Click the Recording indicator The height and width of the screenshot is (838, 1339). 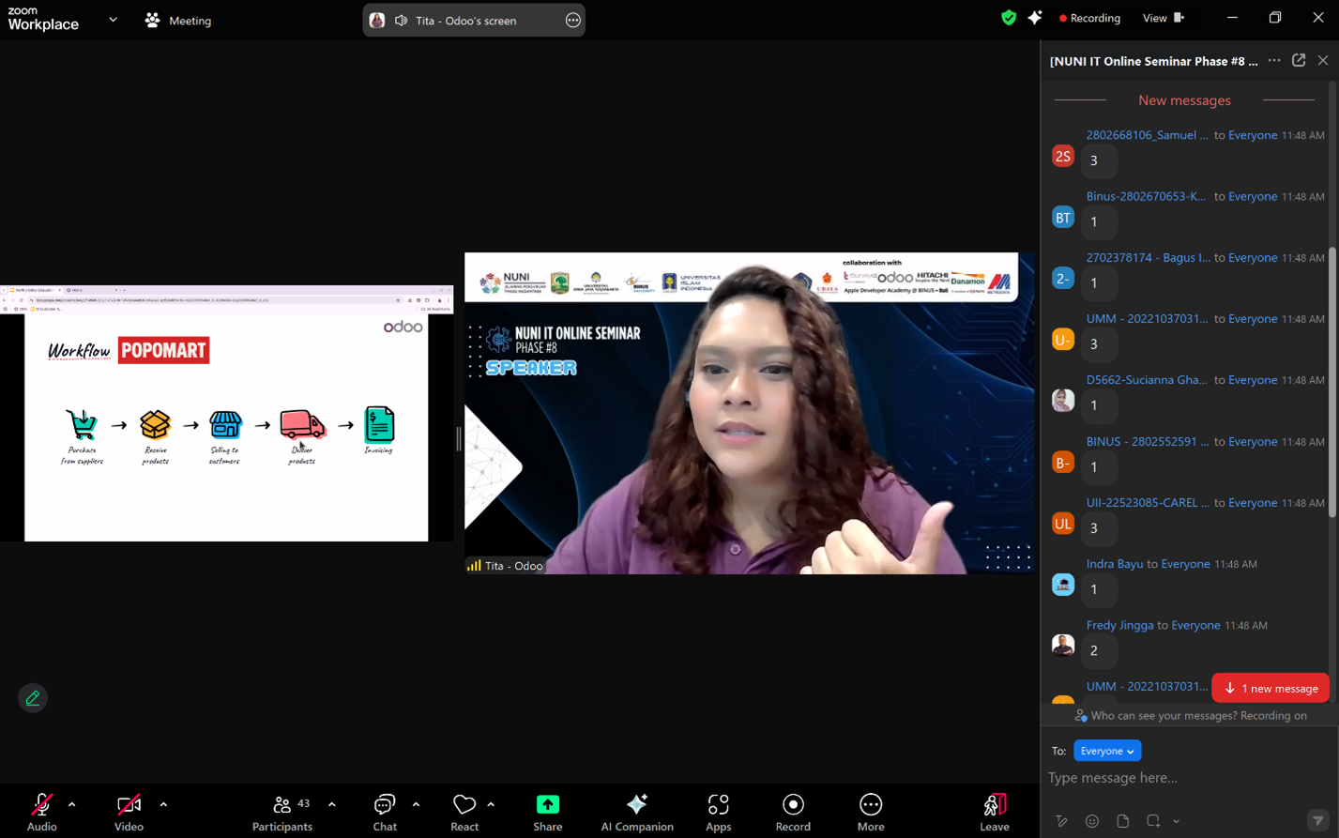pos(1089,18)
